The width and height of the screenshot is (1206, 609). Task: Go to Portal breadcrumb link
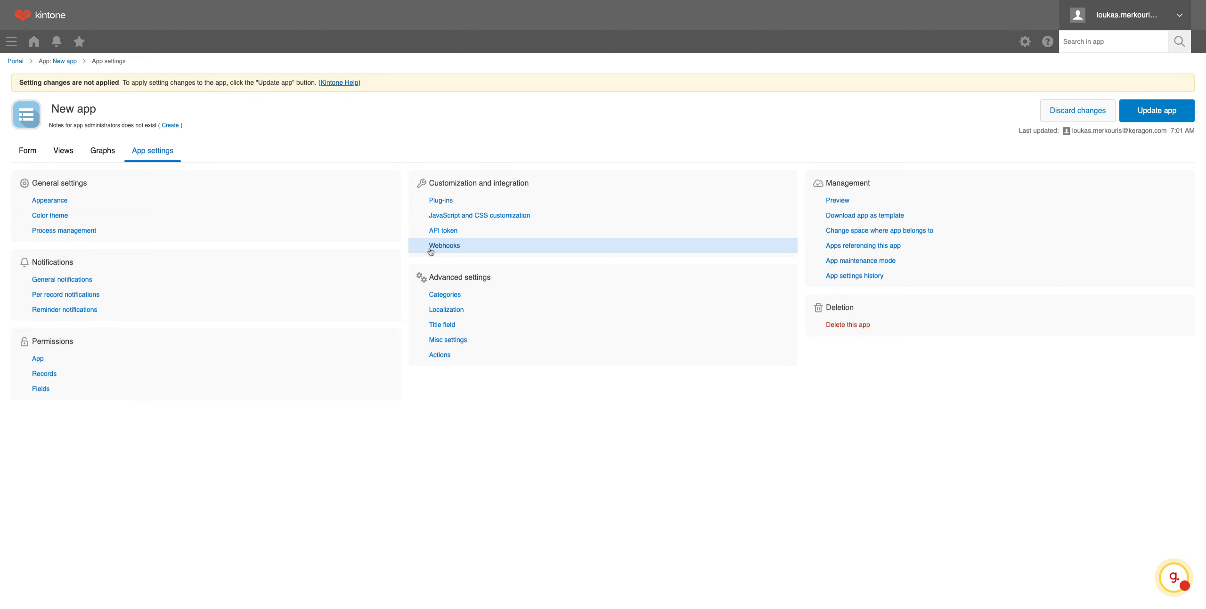[x=15, y=61]
